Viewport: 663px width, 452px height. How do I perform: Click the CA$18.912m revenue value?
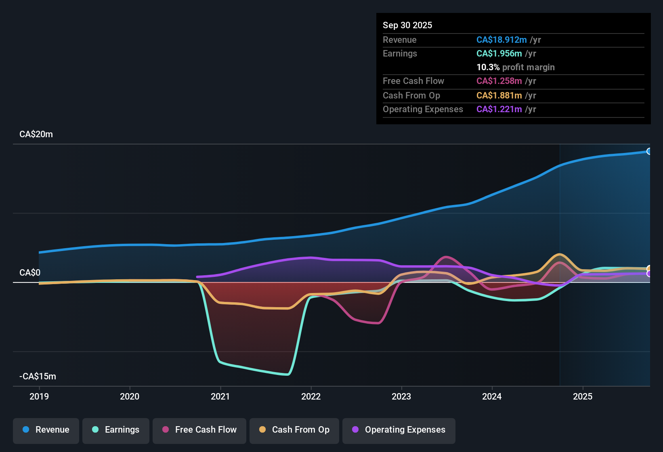click(501, 40)
